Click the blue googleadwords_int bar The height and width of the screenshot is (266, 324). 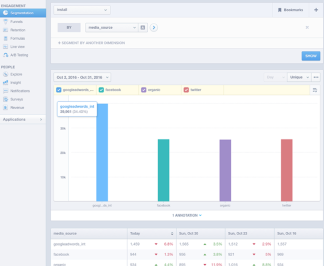click(102, 152)
